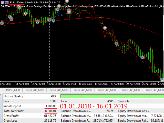Image resolution: width=164 pixels, height=123 pixels.
Task: Switch to the first GBPCAD,M30 tab
Action: click(34, 90)
